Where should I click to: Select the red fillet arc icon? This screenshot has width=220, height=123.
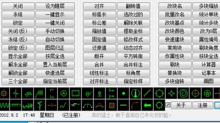[135, 105]
